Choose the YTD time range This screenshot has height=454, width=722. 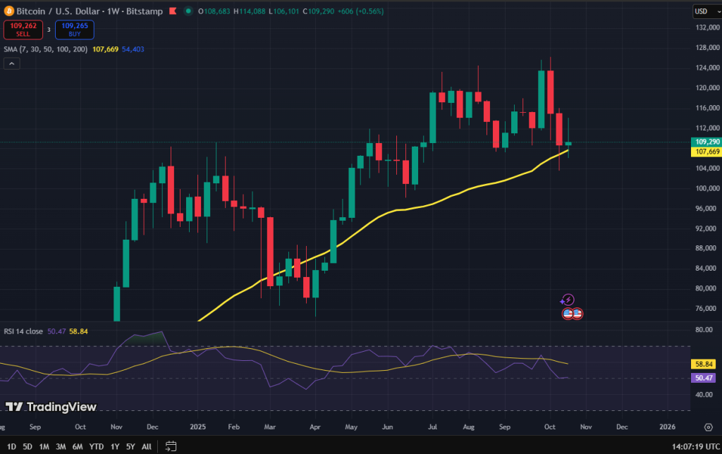pyautogui.click(x=96, y=447)
